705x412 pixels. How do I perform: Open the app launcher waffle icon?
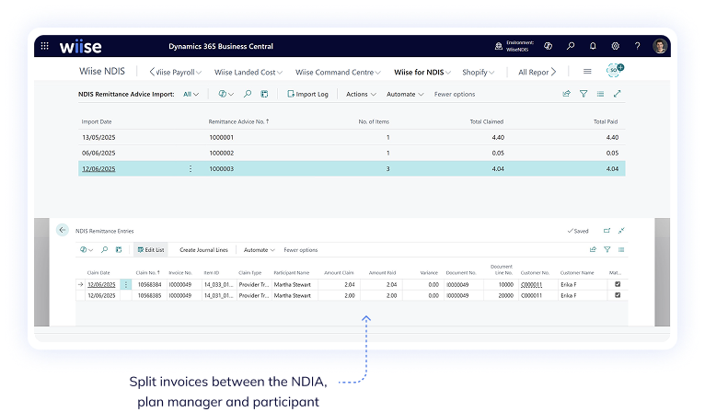click(x=44, y=46)
